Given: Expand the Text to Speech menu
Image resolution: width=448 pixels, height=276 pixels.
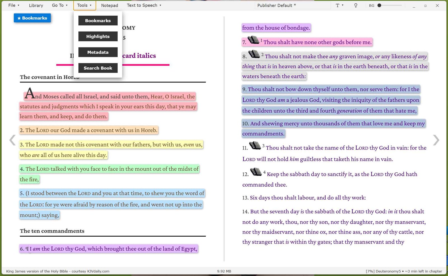Looking at the screenshot, I should [144, 5].
